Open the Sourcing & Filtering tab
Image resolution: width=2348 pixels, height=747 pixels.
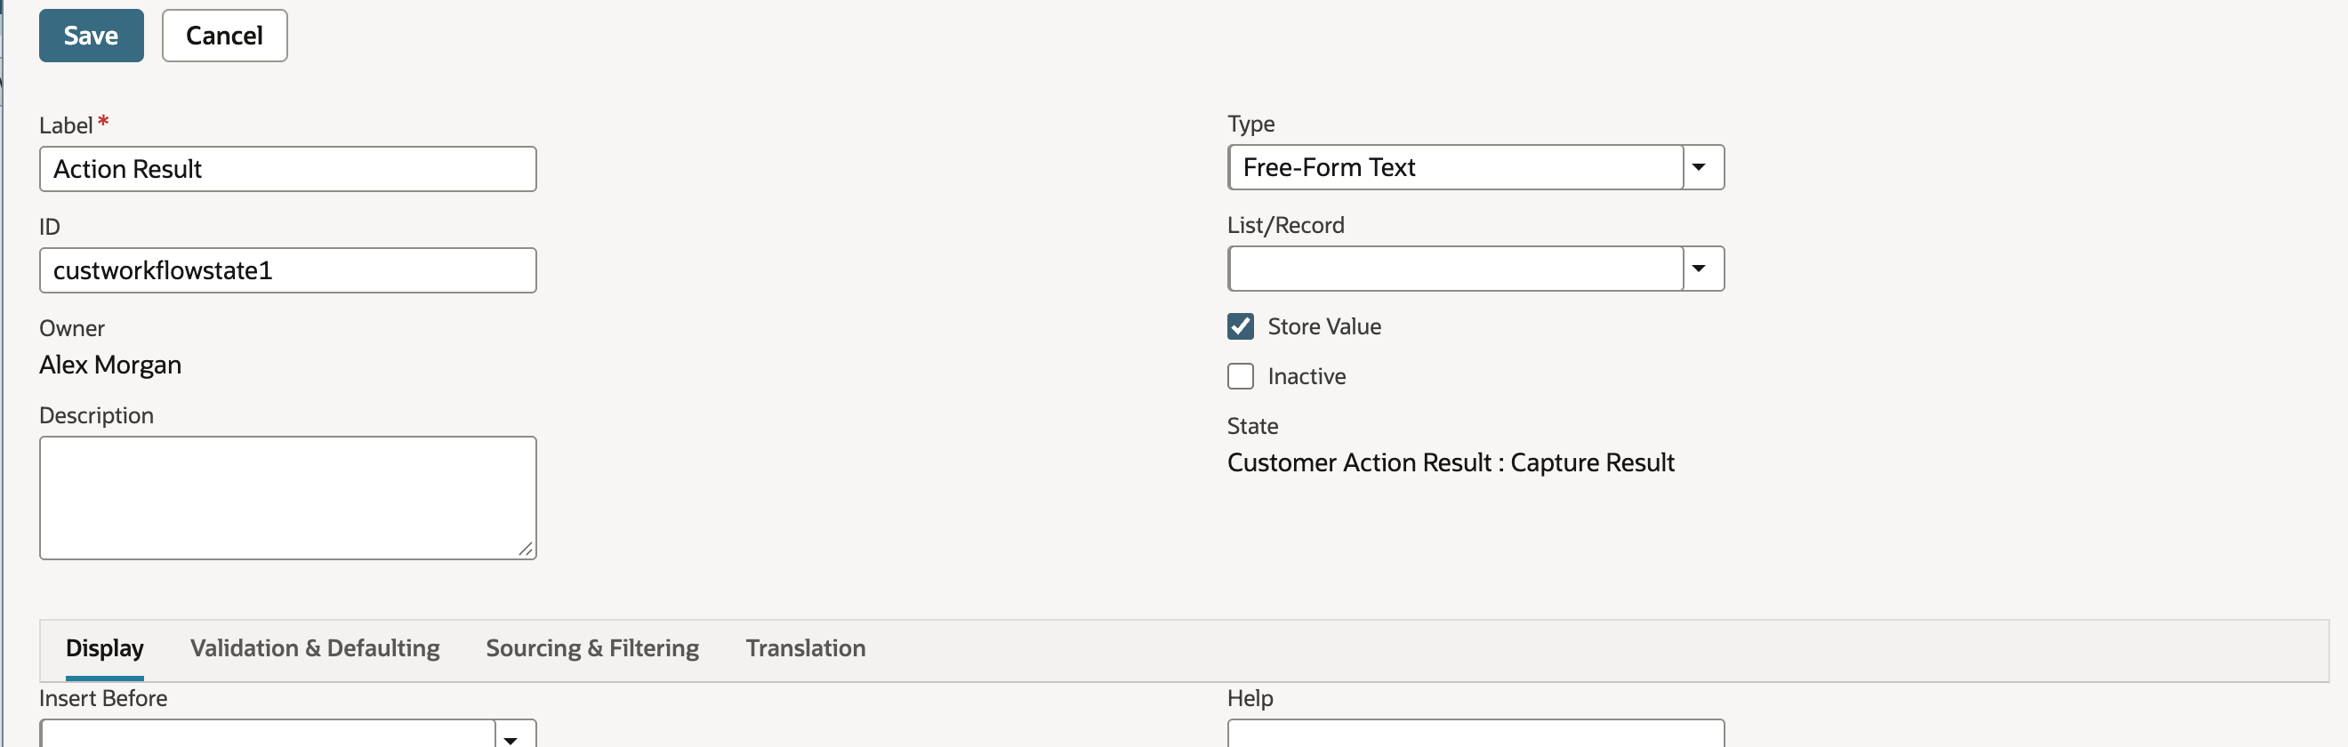592,648
